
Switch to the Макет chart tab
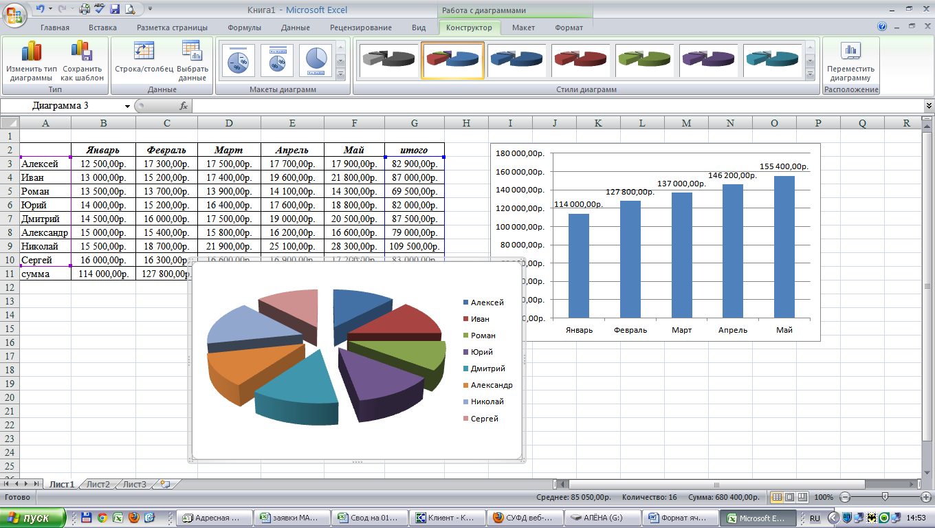pyautogui.click(x=523, y=27)
